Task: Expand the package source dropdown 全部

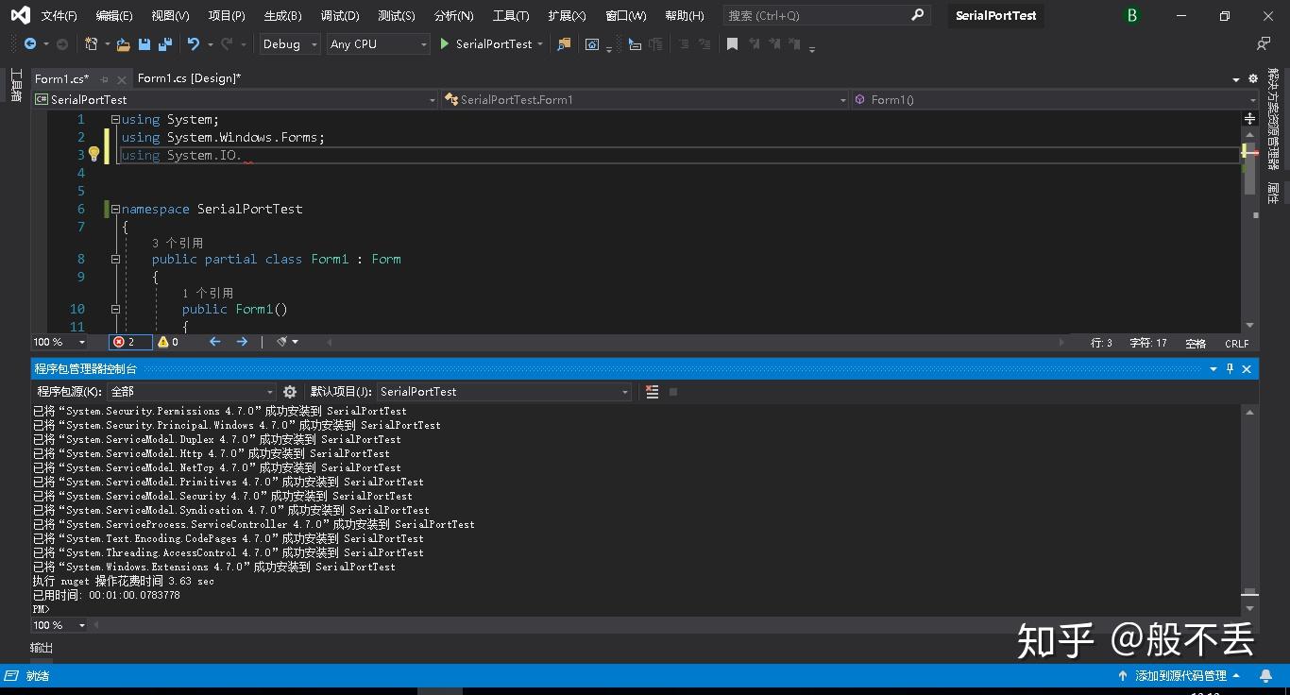Action: click(269, 392)
